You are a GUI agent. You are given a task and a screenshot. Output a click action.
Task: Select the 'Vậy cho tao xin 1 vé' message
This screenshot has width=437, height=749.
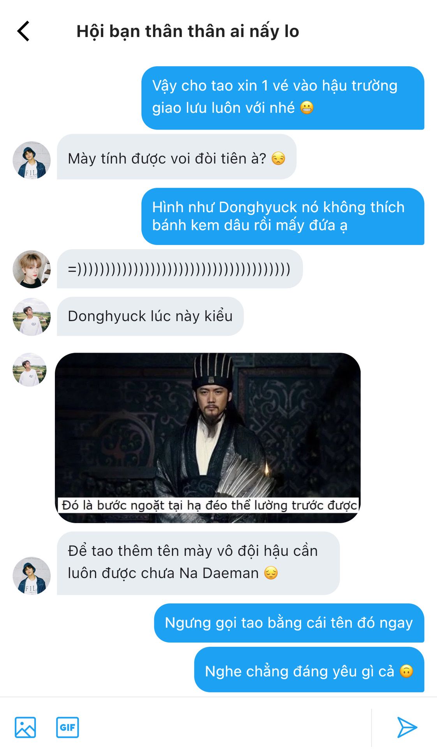[x=283, y=98]
